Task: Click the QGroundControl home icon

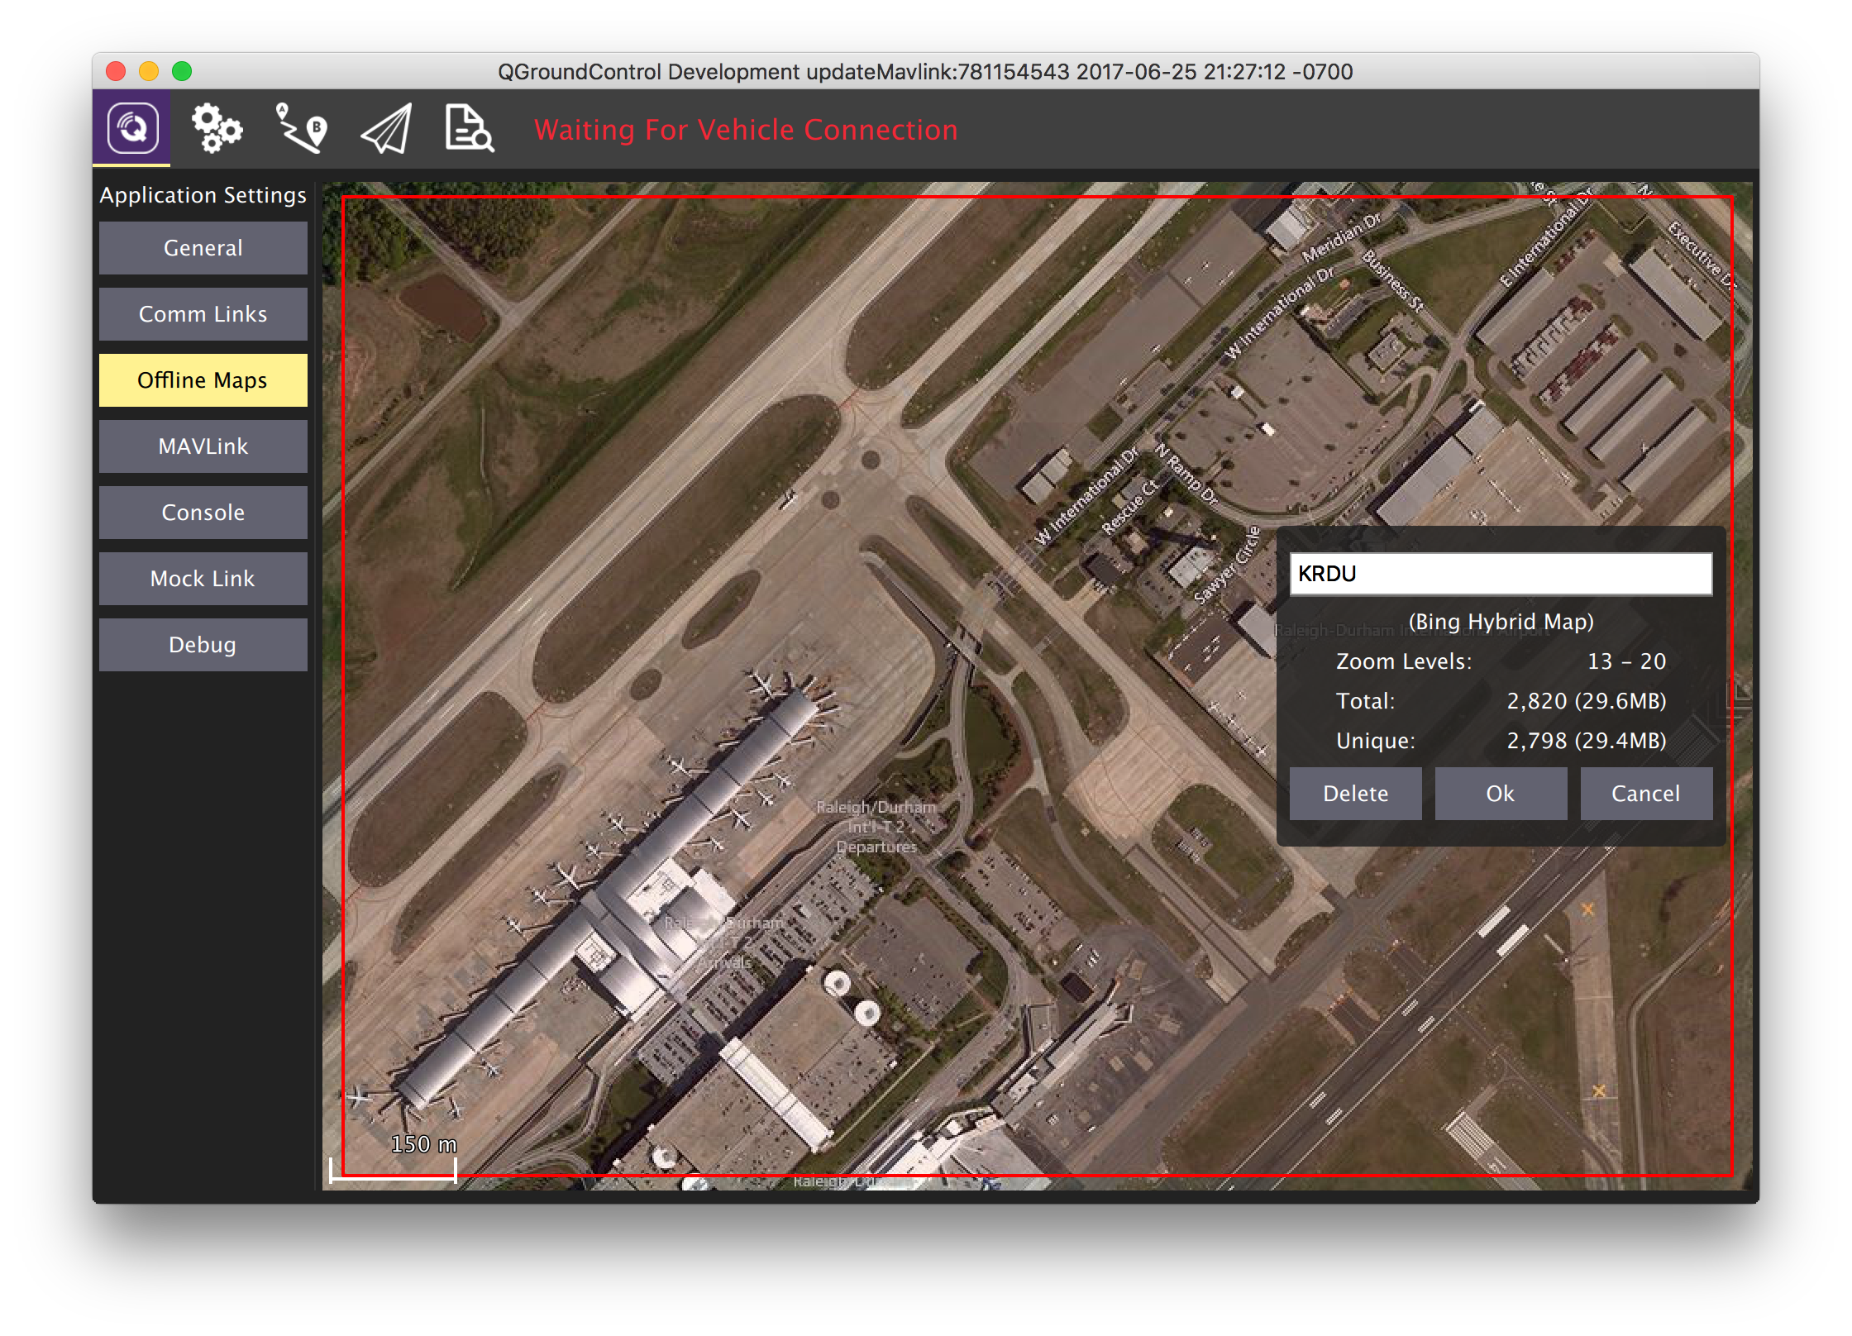Action: coord(134,129)
